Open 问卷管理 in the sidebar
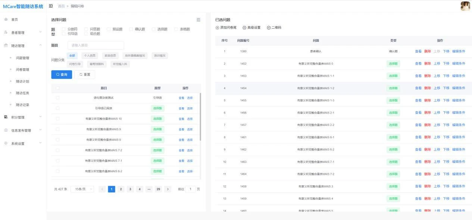Screen dimensions: 472x220 [22, 69]
